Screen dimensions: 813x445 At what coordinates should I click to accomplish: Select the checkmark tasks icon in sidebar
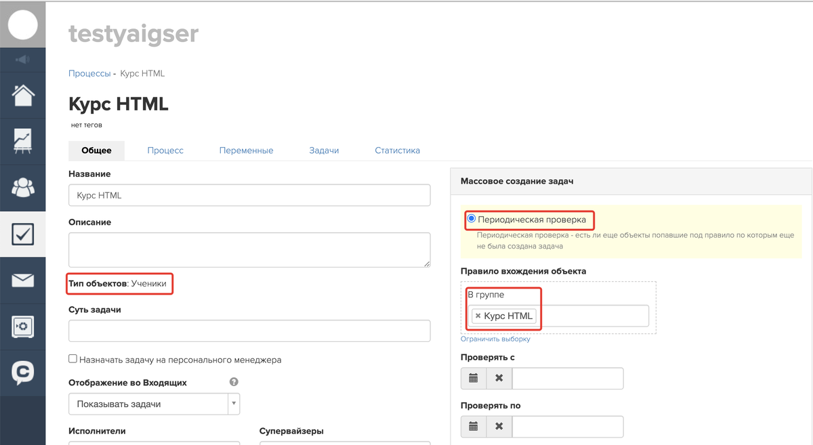pyautogui.click(x=23, y=234)
